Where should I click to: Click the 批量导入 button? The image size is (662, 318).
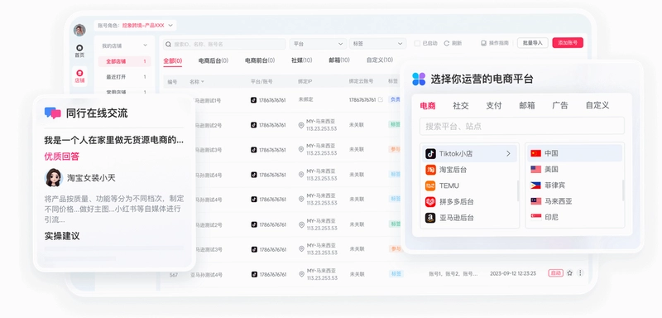click(x=533, y=43)
